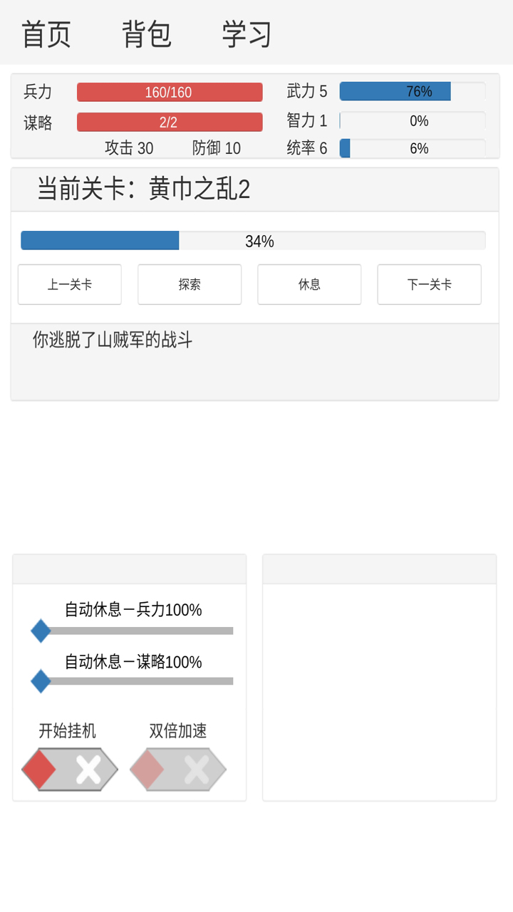Screen dimensions: 513x912
Task: Toggle the 开始挂机 auto-play switch
Action: pos(70,769)
